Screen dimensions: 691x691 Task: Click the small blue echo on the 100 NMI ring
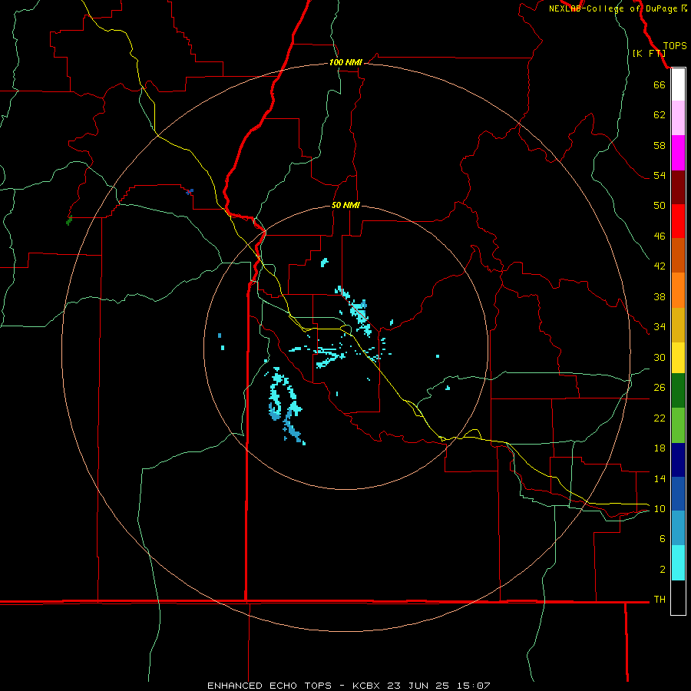point(190,191)
